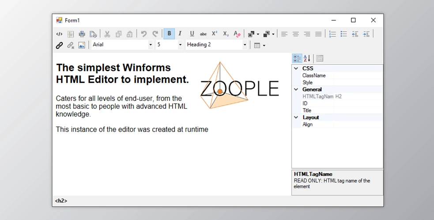Toggle Bold formatting
Image resolution: width=434 pixels, height=220 pixels.
[x=169, y=34]
